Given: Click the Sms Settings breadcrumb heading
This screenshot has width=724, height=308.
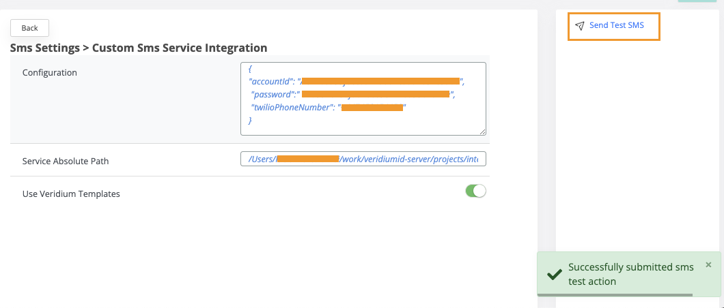Looking at the screenshot, I should (x=138, y=48).
